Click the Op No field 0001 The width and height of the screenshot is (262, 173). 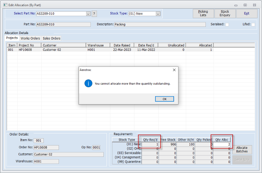click(x=96, y=148)
